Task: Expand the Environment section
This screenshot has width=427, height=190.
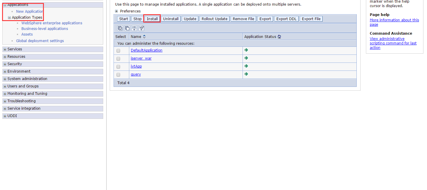Action: (5, 72)
